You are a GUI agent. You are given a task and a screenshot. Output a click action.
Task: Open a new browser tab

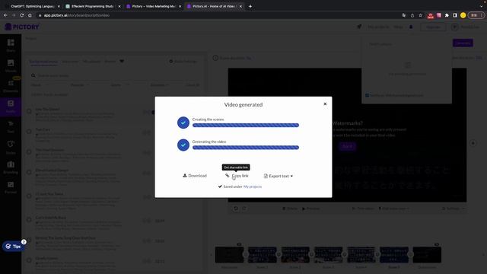[250, 6]
